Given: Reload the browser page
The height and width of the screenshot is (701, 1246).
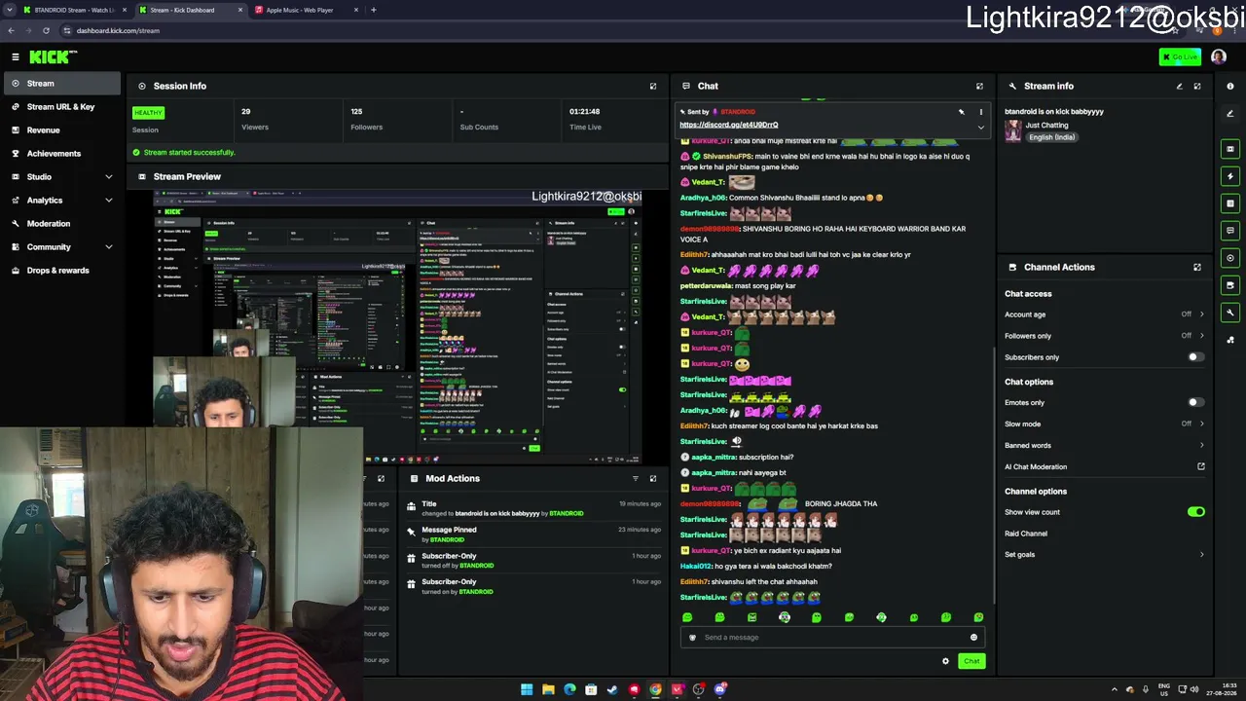Looking at the screenshot, I should (x=46, y=30).
